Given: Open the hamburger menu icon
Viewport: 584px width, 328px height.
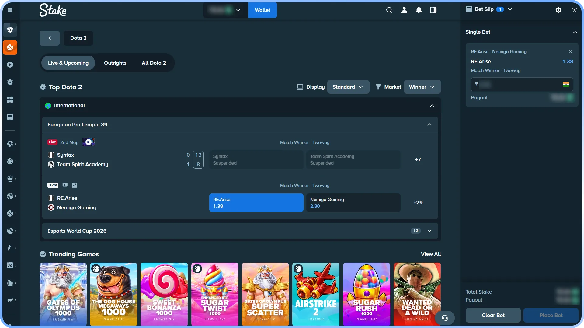Looking at the screenshot, I should coord(10,10).
